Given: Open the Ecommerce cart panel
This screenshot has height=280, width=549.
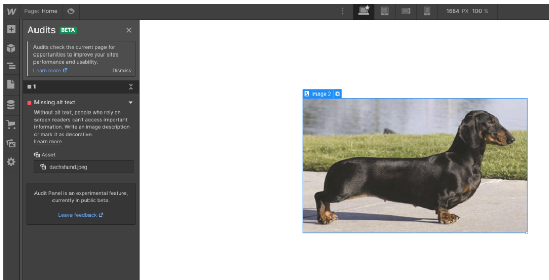Looking at the screenshot, I should coord(11,124).
